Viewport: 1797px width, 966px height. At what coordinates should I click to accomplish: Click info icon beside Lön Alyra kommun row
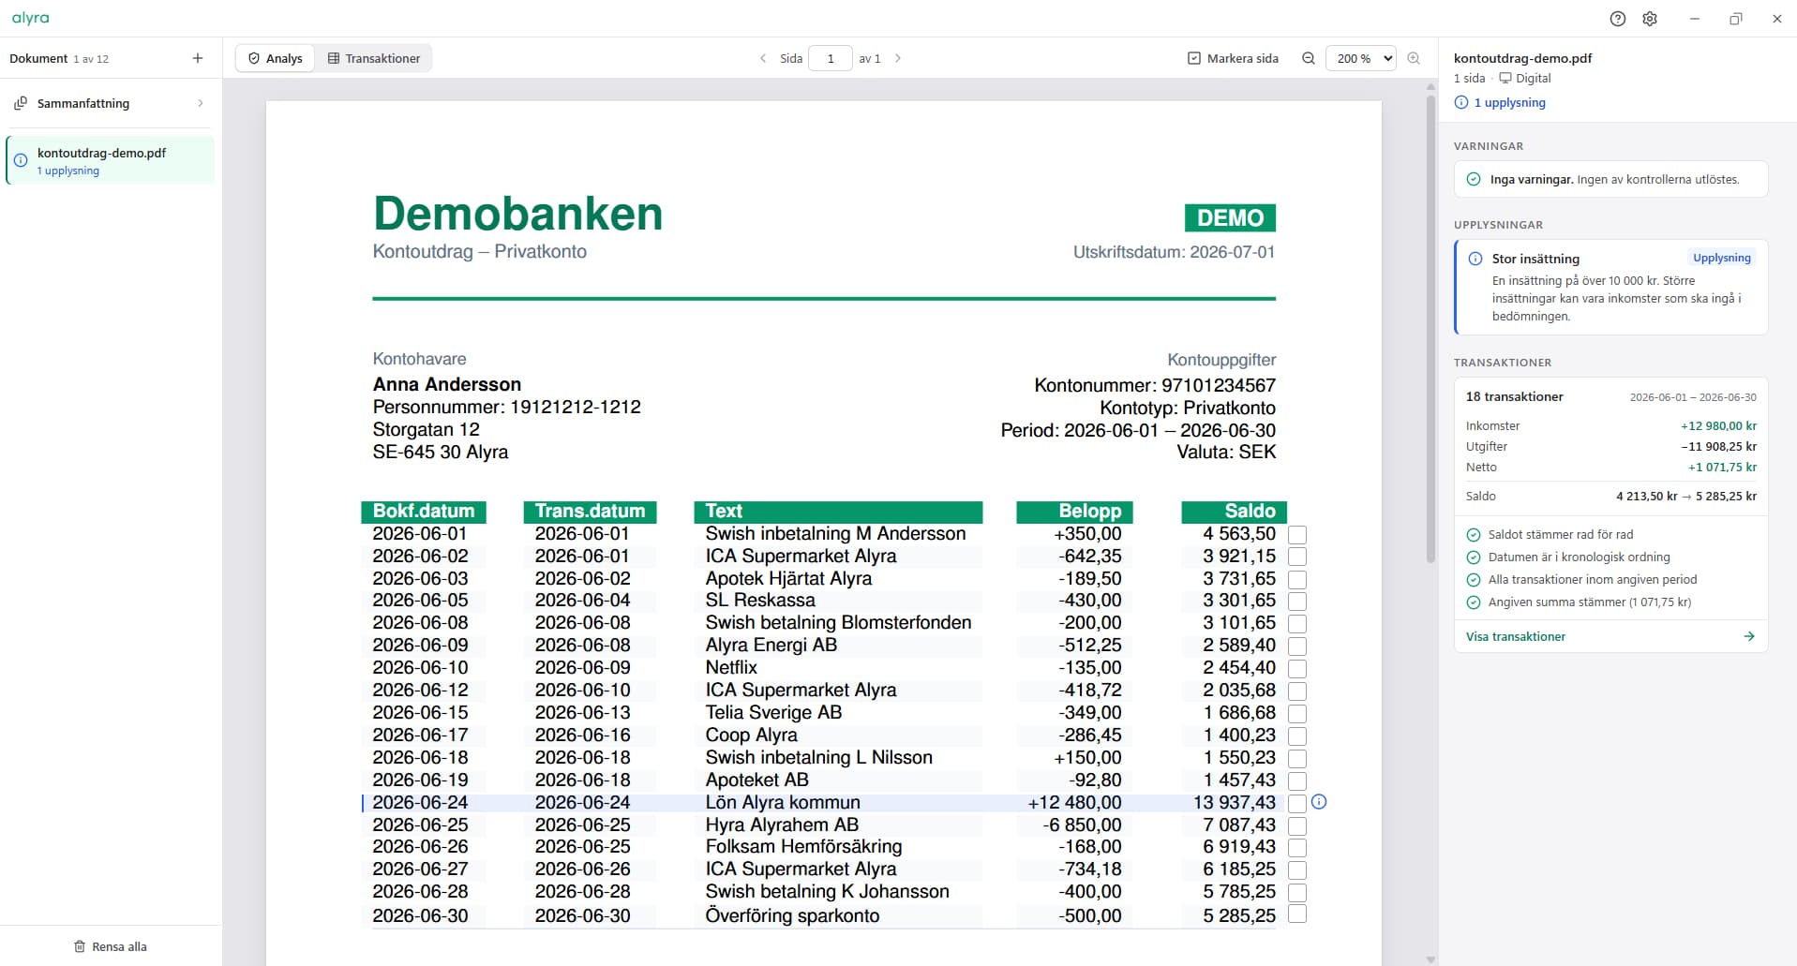[1319, 802]
